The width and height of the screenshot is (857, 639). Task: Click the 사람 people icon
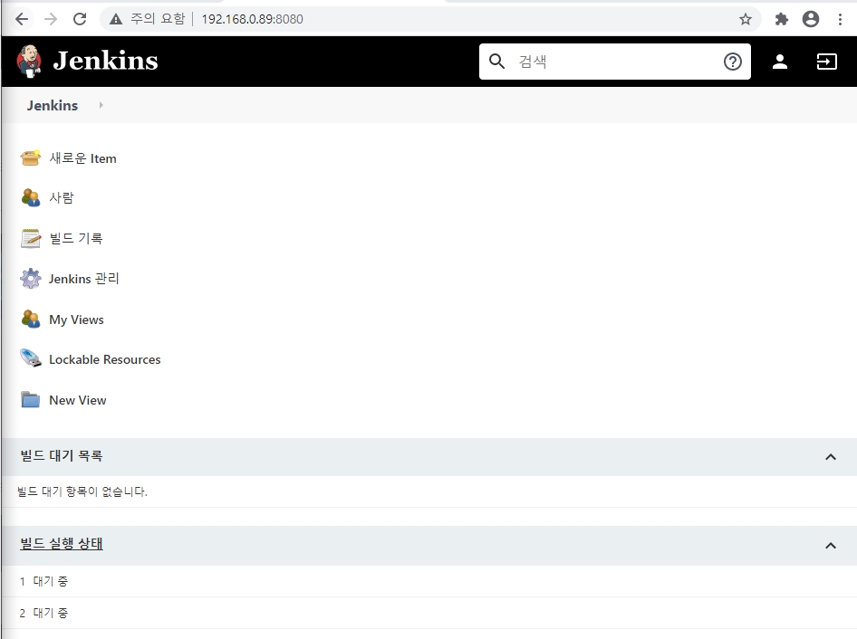[31, 197]
